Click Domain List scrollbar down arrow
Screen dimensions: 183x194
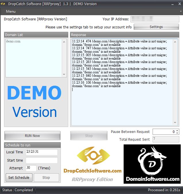(64, 74)
